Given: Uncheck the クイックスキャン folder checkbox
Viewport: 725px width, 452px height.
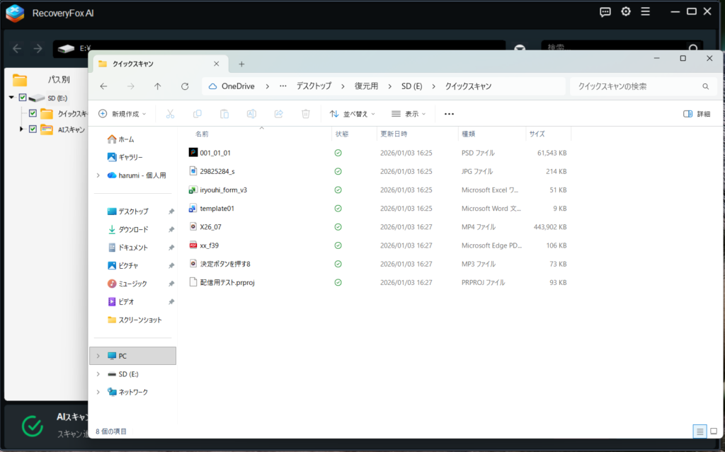Looking at the screenshot, I should pyautogui.click(x=33, y=113).
